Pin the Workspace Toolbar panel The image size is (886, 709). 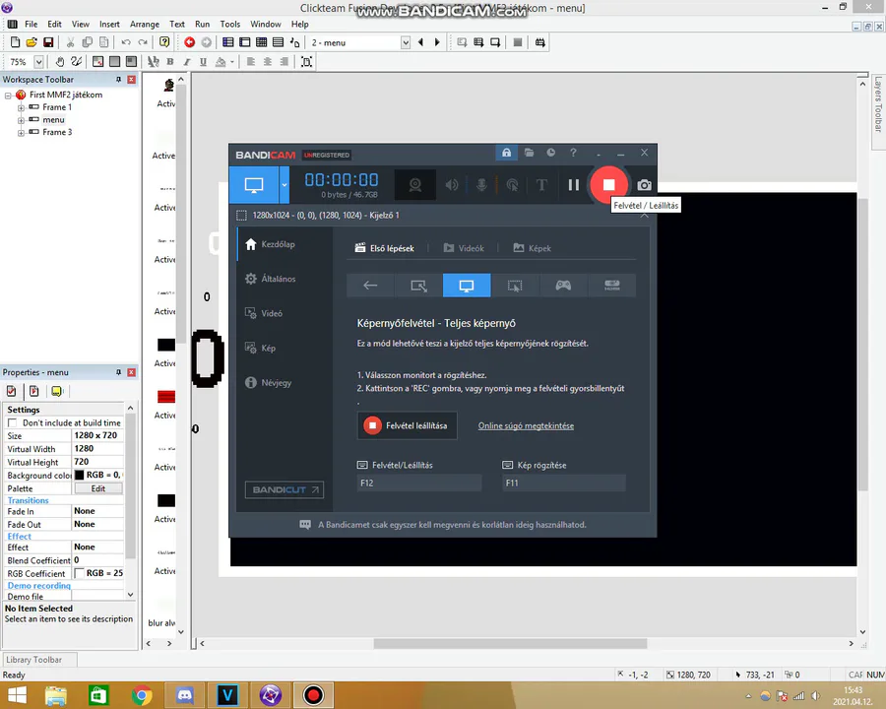(119, 80)
